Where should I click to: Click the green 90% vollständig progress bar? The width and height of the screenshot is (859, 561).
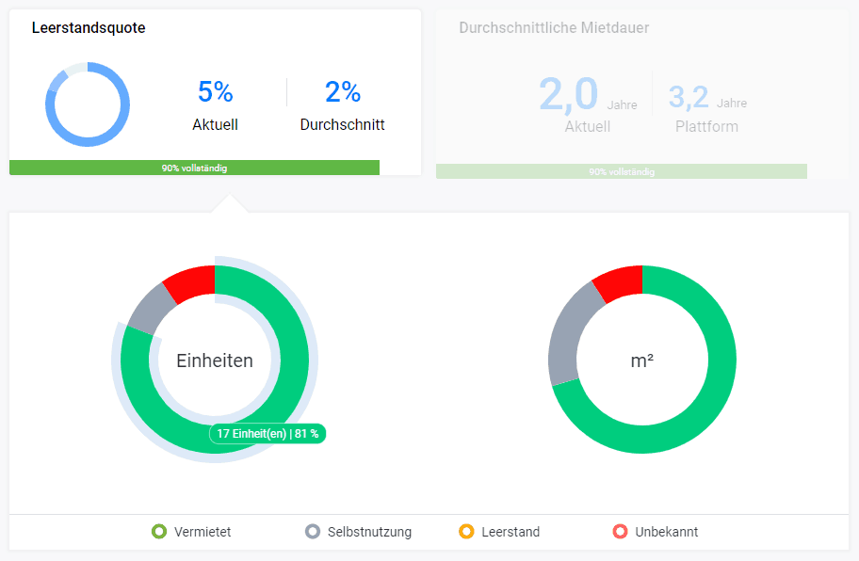pos(194,168)
